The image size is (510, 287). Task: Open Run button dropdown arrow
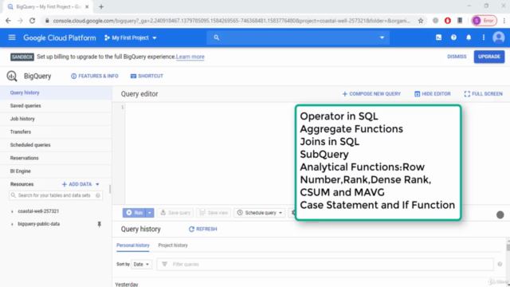click(150, 213)
